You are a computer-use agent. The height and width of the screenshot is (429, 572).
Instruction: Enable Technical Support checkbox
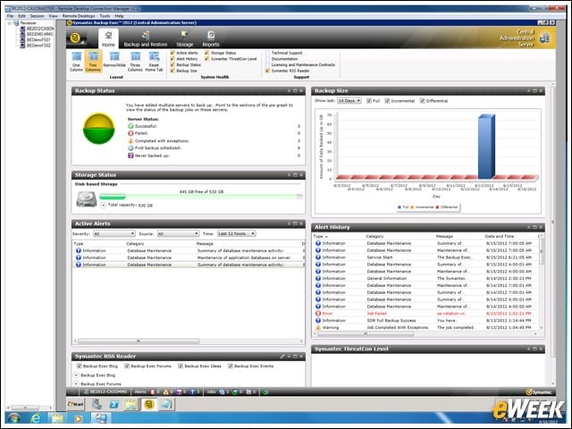coord(268,53)
